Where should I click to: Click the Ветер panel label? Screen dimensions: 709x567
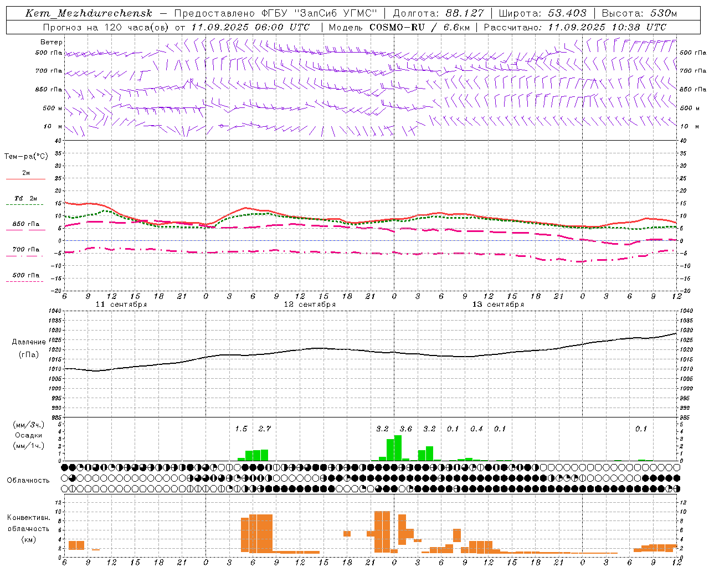52,42
